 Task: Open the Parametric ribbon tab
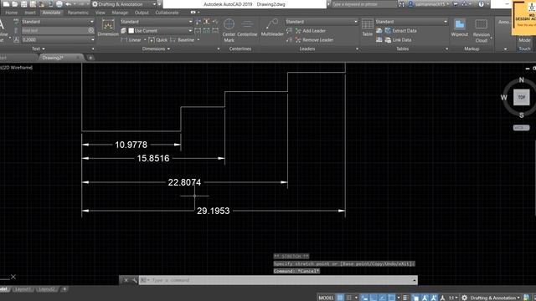coord(78,13)
